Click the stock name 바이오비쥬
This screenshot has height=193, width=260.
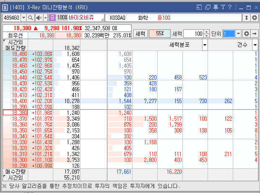coord(81,17)
